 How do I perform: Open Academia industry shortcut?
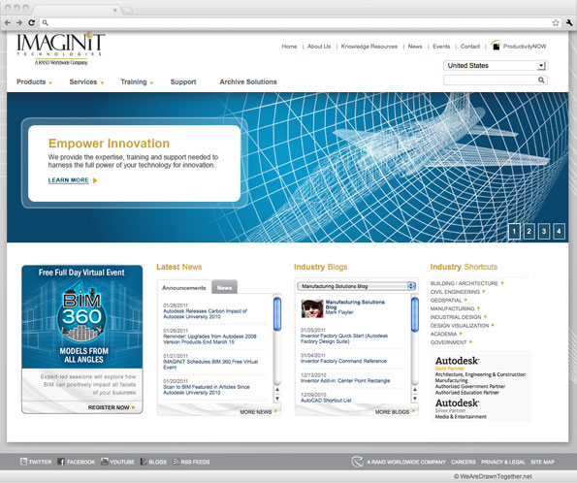[x=444, y=334]
